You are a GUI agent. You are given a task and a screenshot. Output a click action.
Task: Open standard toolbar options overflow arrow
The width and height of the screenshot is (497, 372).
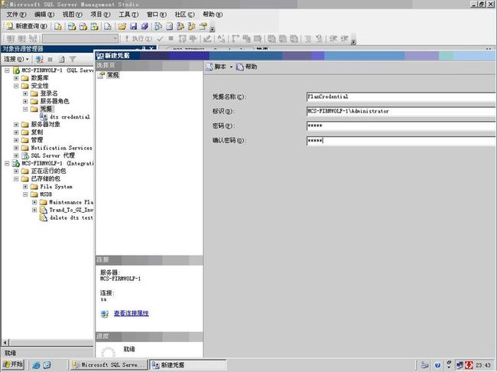point(213,28)
